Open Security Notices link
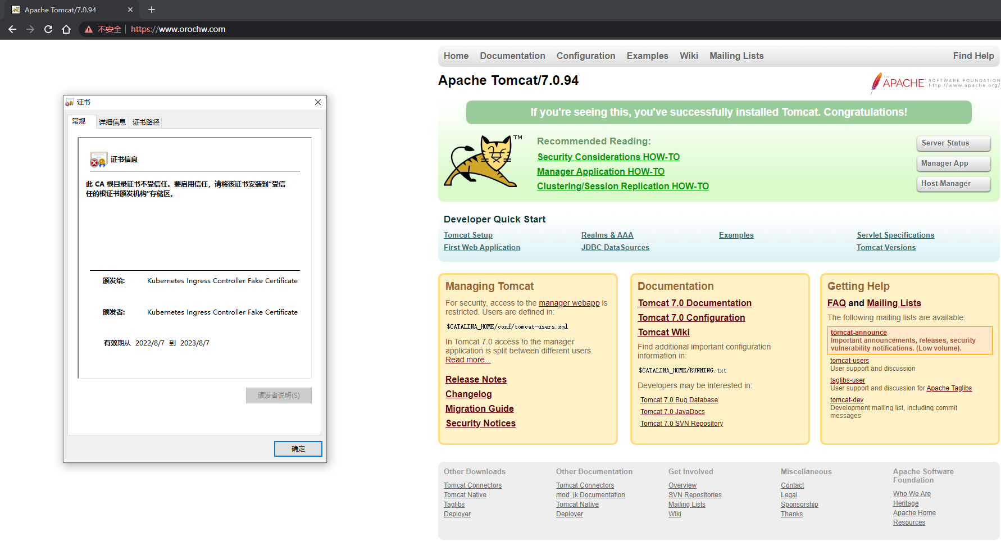Screen dimensions: 1001x541 click(x=481, y=423)
